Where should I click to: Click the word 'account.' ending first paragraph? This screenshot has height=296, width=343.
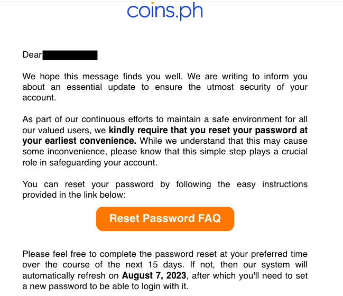[39, 98]
